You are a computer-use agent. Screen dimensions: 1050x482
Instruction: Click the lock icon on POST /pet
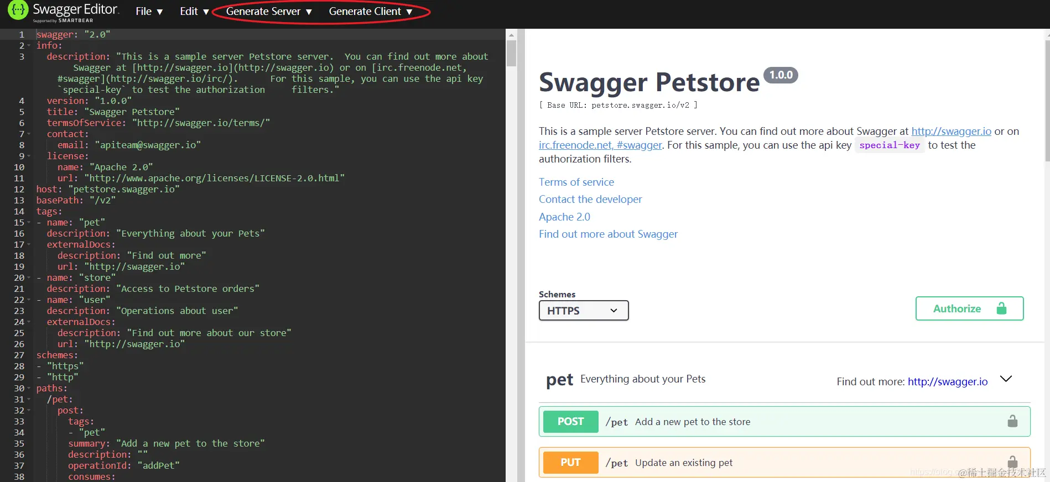pos(1012,421)
